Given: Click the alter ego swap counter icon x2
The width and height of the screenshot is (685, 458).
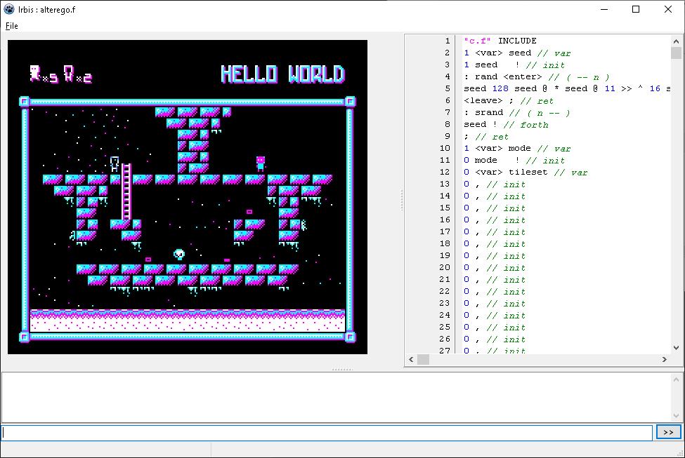Looking at the screenshot, I should pos(70,73).
